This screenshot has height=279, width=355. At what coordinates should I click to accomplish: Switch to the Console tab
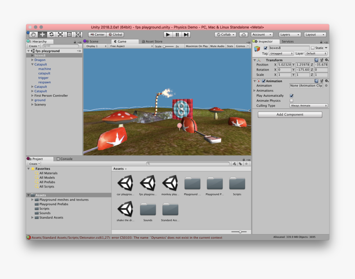click(64, 159)
